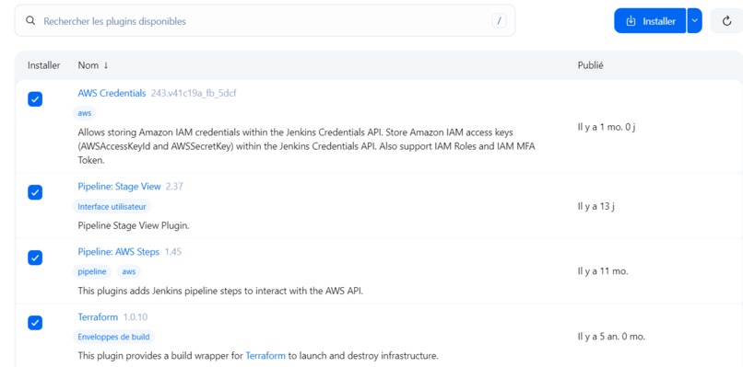
Task: Click version number 1.0.10
Action: [136, 316]
